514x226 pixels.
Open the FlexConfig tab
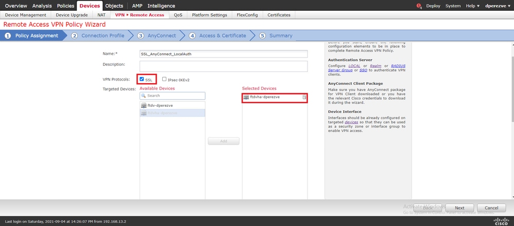pos(247,15)
